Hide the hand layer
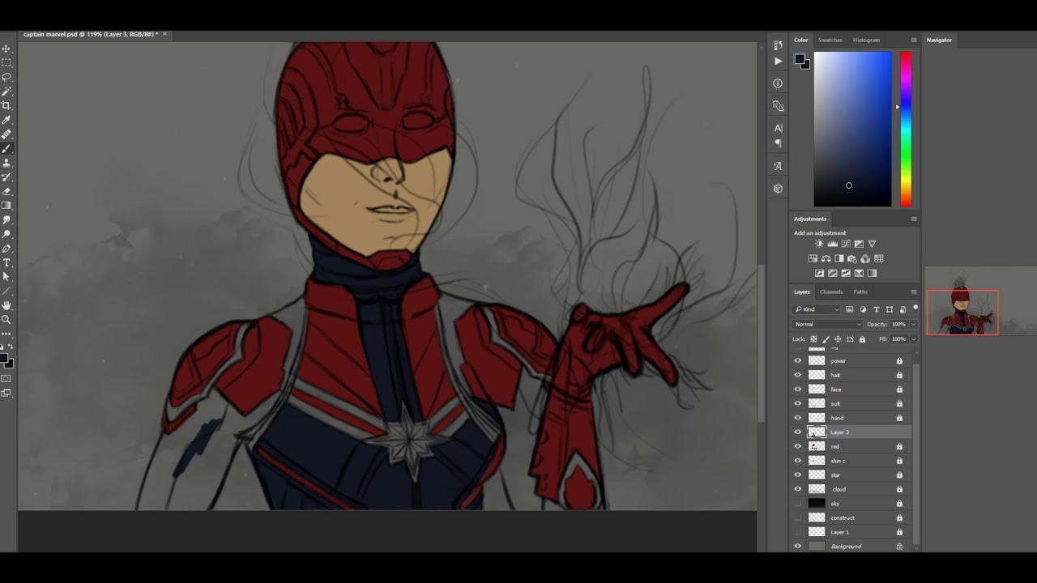 pyautogui.click(x=798, y=418)
